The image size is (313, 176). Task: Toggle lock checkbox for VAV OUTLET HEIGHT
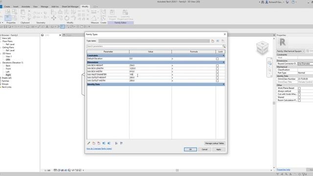(217, 78)
